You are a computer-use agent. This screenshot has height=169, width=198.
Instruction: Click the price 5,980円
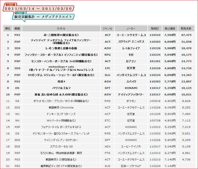pos(170,48)
